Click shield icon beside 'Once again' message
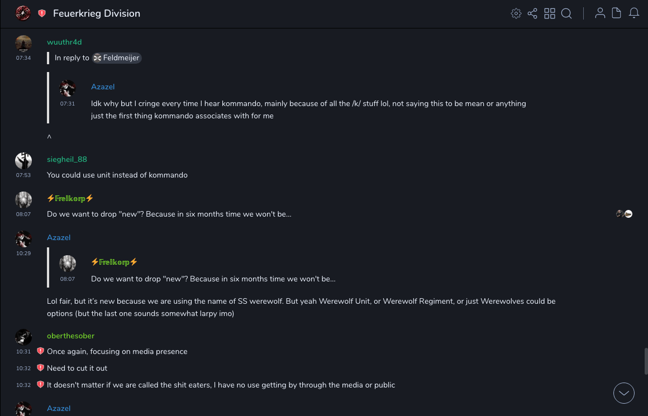Image resolution: width=648 pixels, height=416 pixels. coord(40,351)
